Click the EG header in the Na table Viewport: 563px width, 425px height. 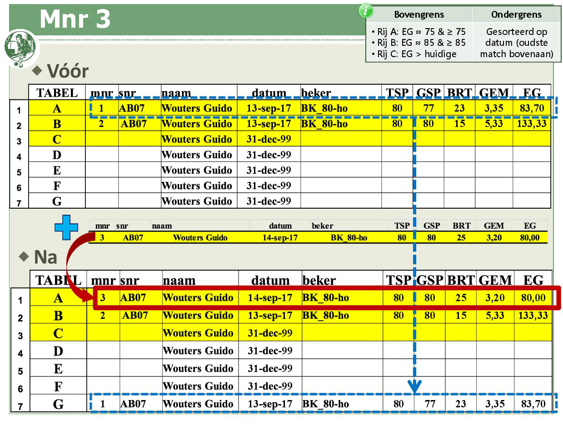pyautogui.click(x=533, y=280)
